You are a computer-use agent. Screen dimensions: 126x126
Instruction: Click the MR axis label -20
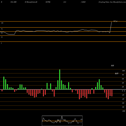(123, 95)
